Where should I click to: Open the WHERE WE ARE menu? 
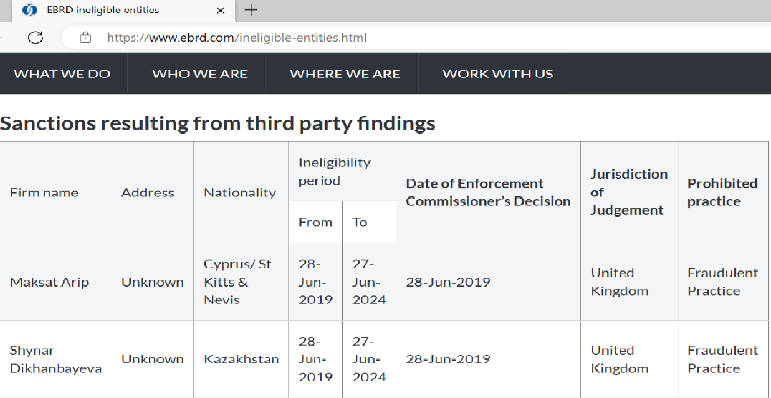pos(345,74)
